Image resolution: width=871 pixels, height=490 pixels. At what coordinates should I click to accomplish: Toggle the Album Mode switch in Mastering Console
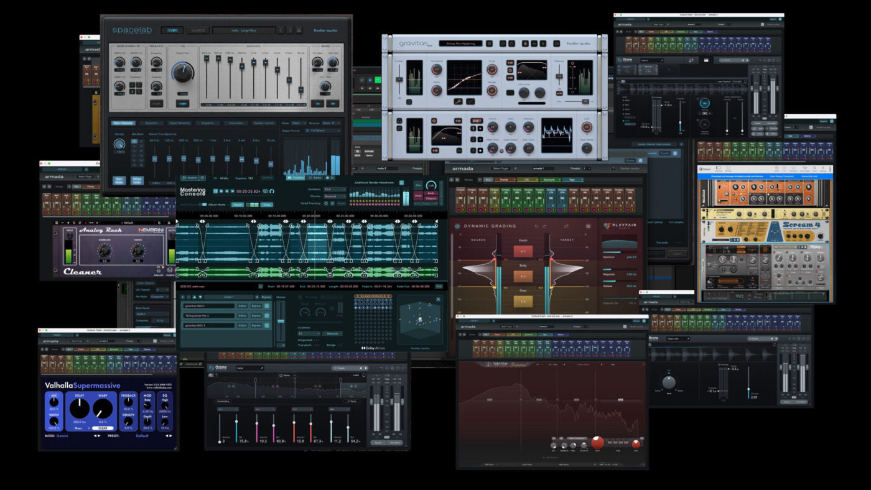click(x=203, y=204)
